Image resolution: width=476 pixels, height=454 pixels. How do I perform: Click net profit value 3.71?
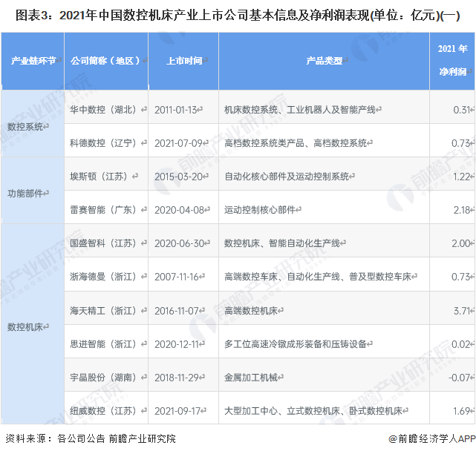coord(462,311)
